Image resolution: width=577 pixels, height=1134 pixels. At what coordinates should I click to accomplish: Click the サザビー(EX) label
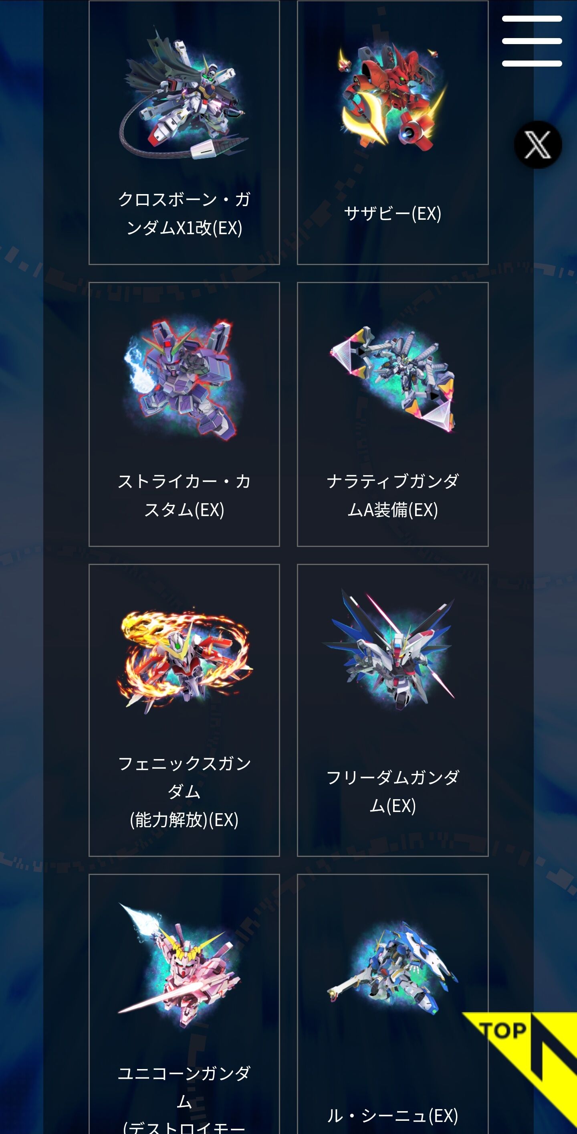point(392,213)
